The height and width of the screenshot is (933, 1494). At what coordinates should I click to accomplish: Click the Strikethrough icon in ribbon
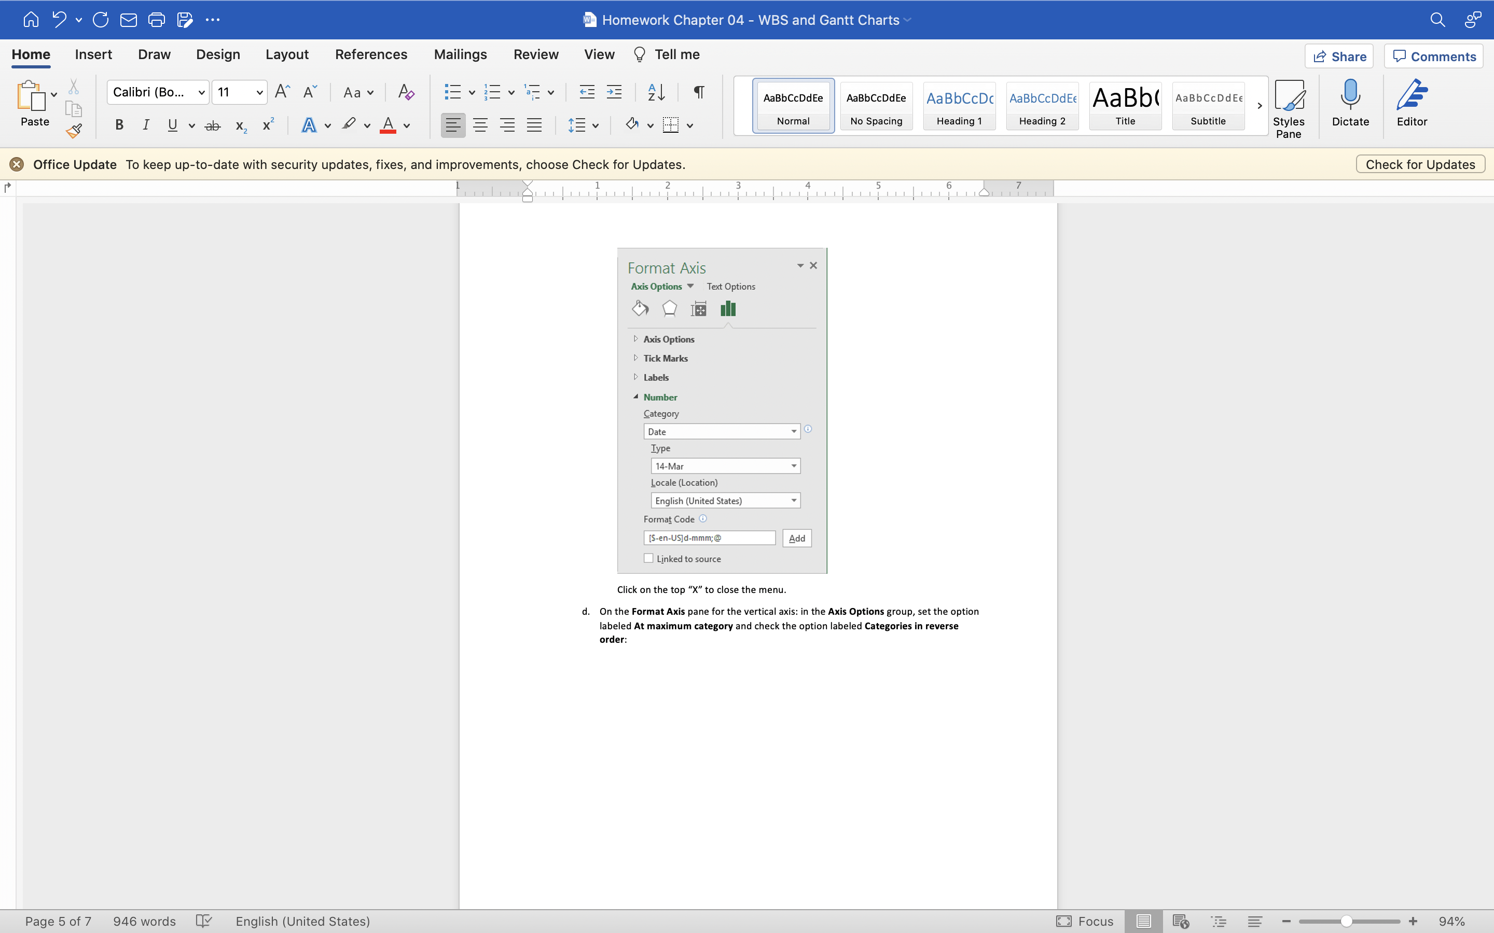coord(211,125)
